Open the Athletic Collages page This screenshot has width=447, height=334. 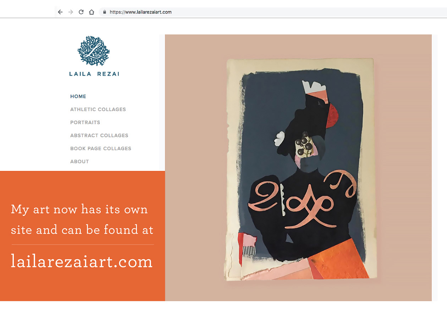coord(98,110)
